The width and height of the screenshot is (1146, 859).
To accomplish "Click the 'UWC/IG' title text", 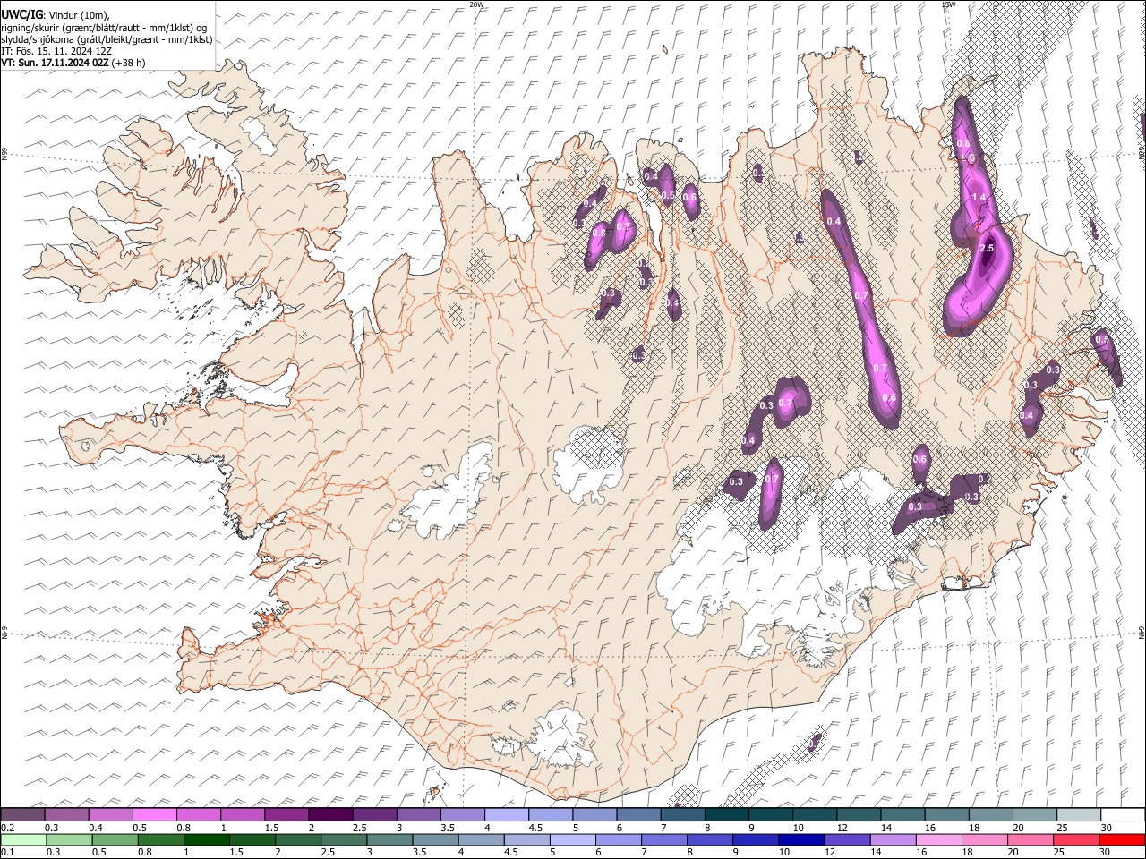I will 21,15.
